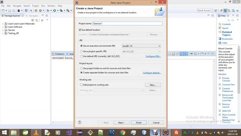Expand the Learn Learn Learn Hibernate project

click(x=3, y=24)
